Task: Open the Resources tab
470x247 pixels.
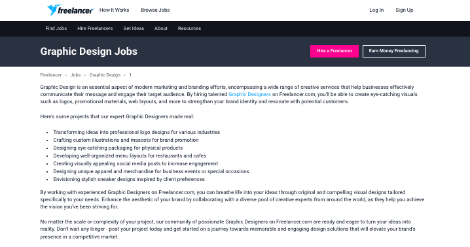Action: (x=189, y=29)
